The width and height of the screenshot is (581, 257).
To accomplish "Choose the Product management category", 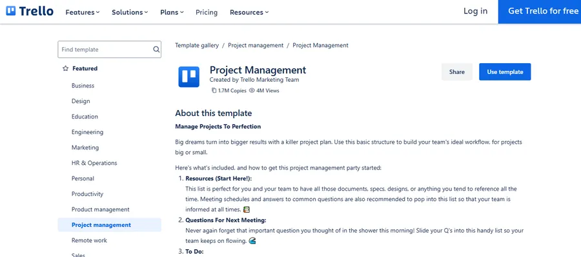I will pyautogui.click(x=101, y=210).
